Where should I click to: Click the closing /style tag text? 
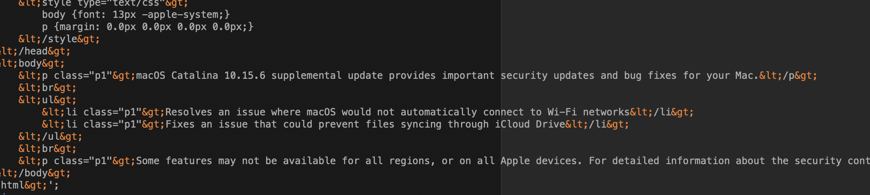coord(59,39)
